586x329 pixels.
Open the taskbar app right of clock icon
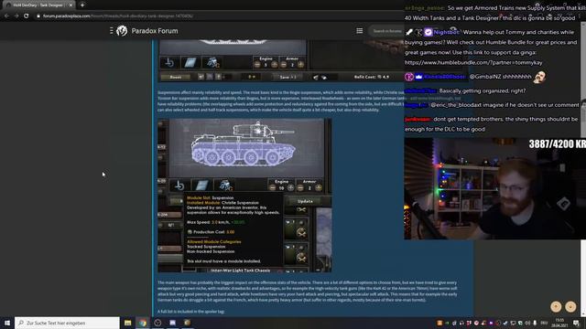click(173, 323)
